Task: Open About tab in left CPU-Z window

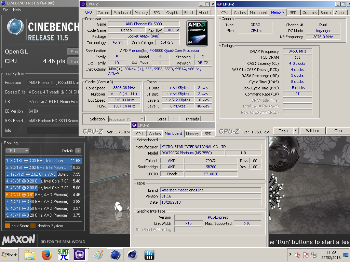Action: (x=204, y=13)
